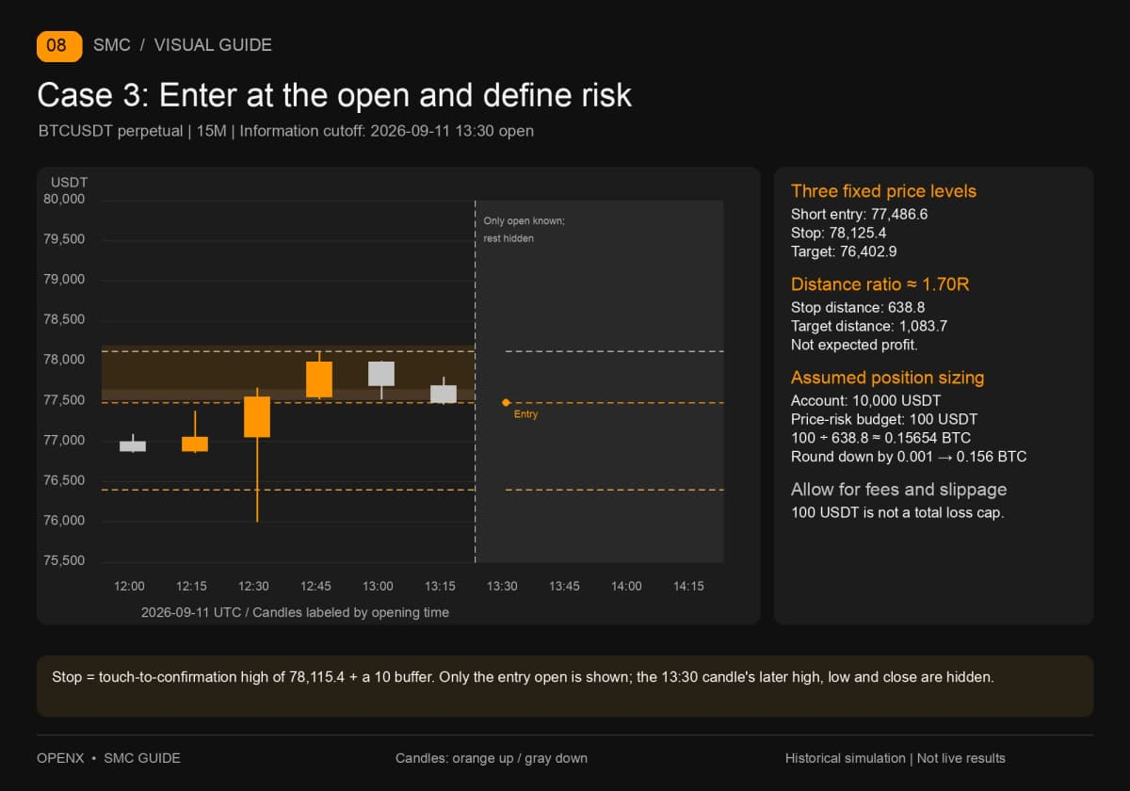Click the 14:00 time axis label

pyautogui.click(x=626, y=586)
